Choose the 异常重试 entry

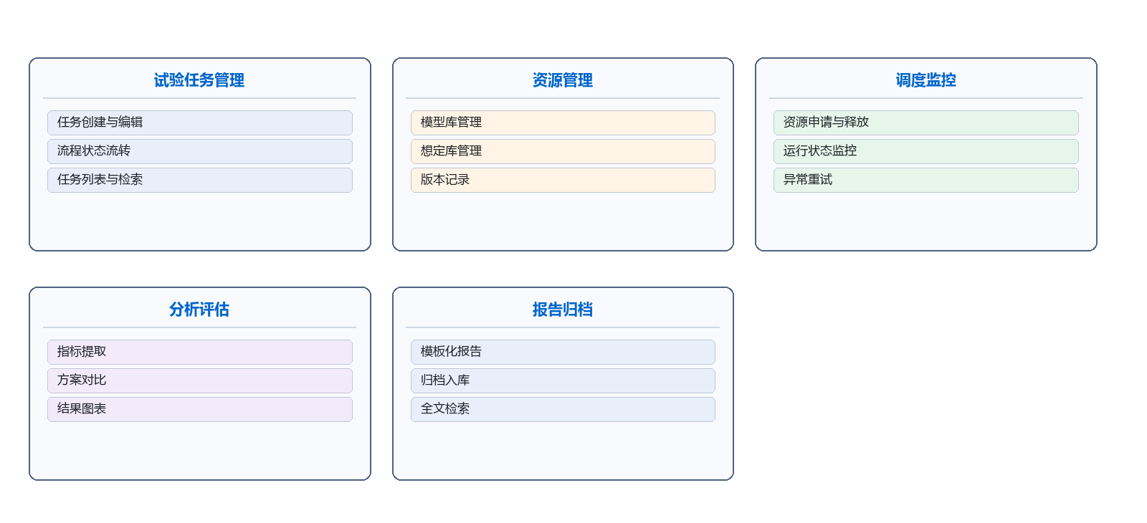[x=926, y=180]
